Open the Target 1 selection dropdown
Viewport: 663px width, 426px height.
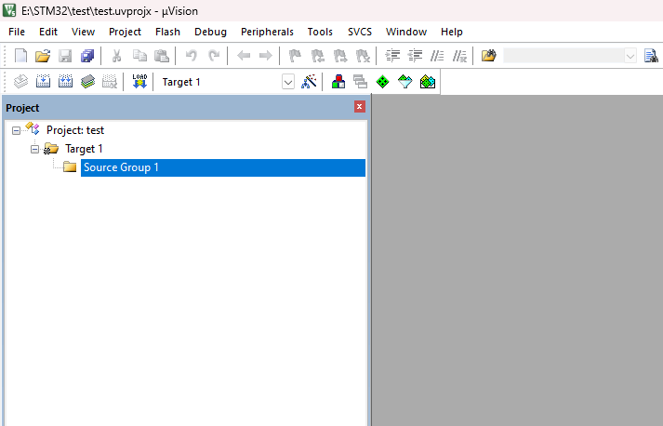pos(287,82)
